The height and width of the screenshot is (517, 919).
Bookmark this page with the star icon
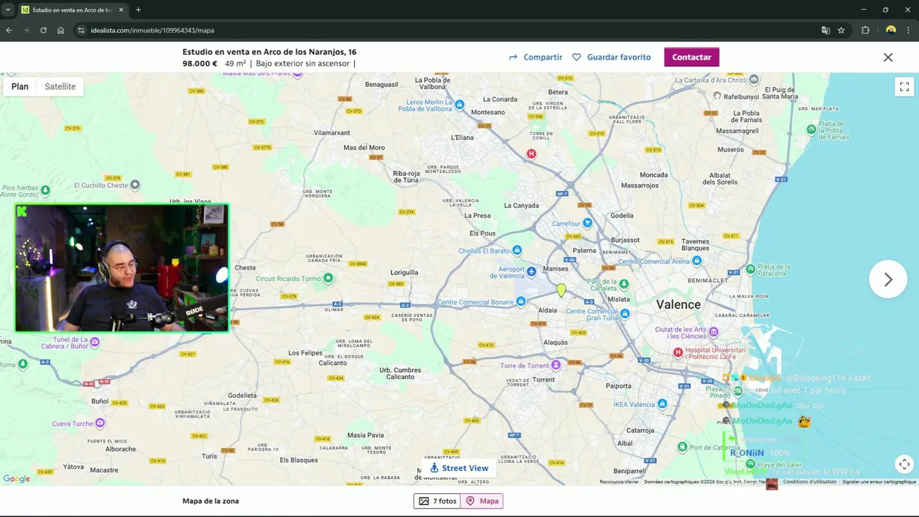[841, 30]
